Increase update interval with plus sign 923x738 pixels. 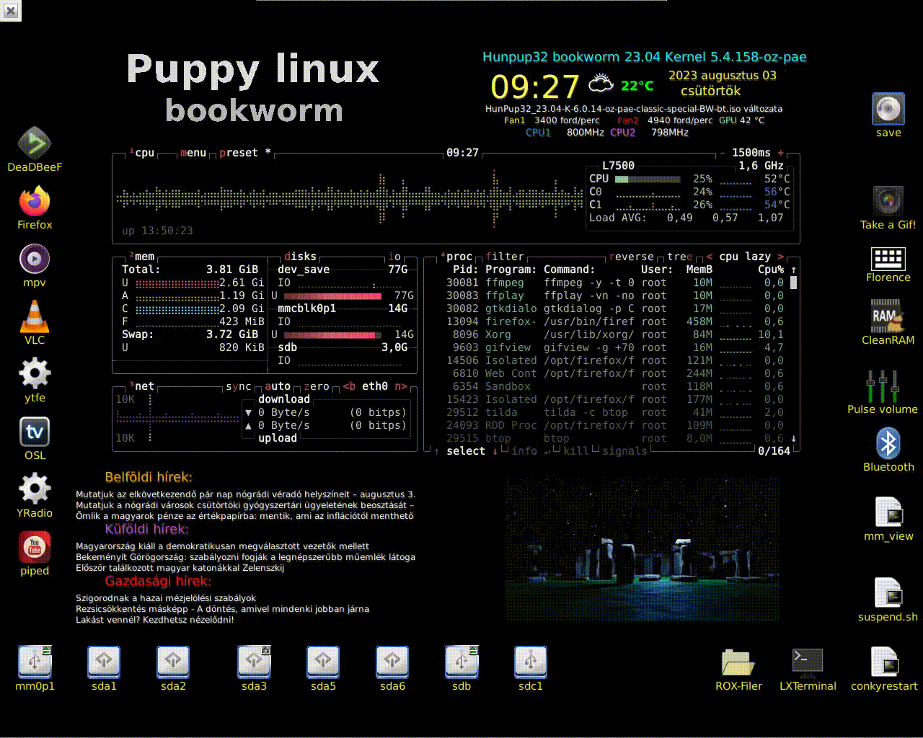coord(781,153)
